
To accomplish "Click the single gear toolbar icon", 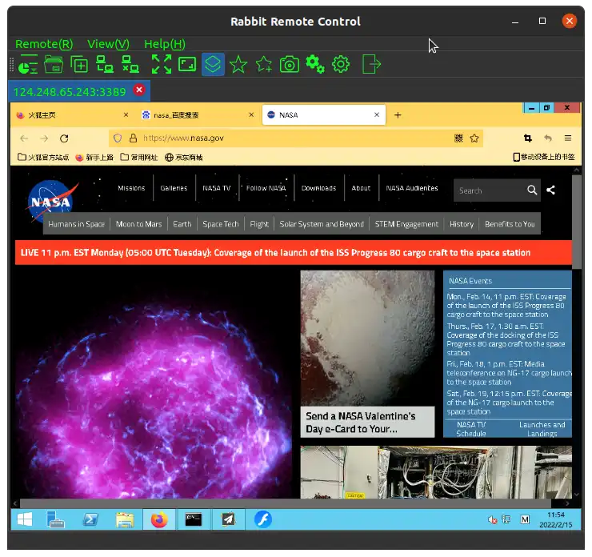I will click(x=341, y=64).
